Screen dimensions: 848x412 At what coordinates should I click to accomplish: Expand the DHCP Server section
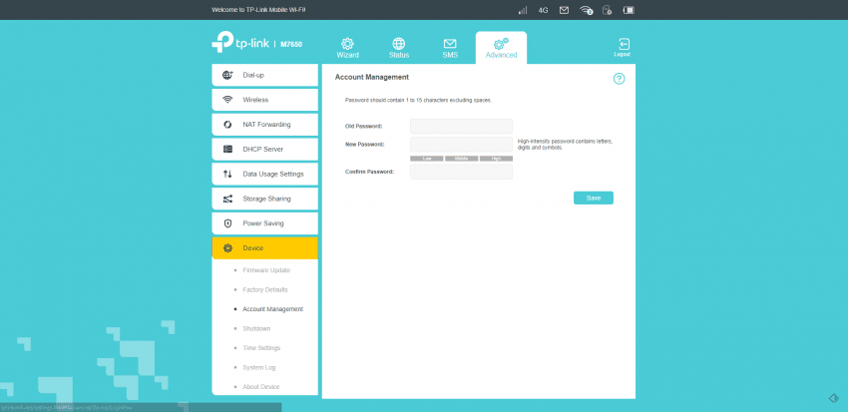[264, 150]
